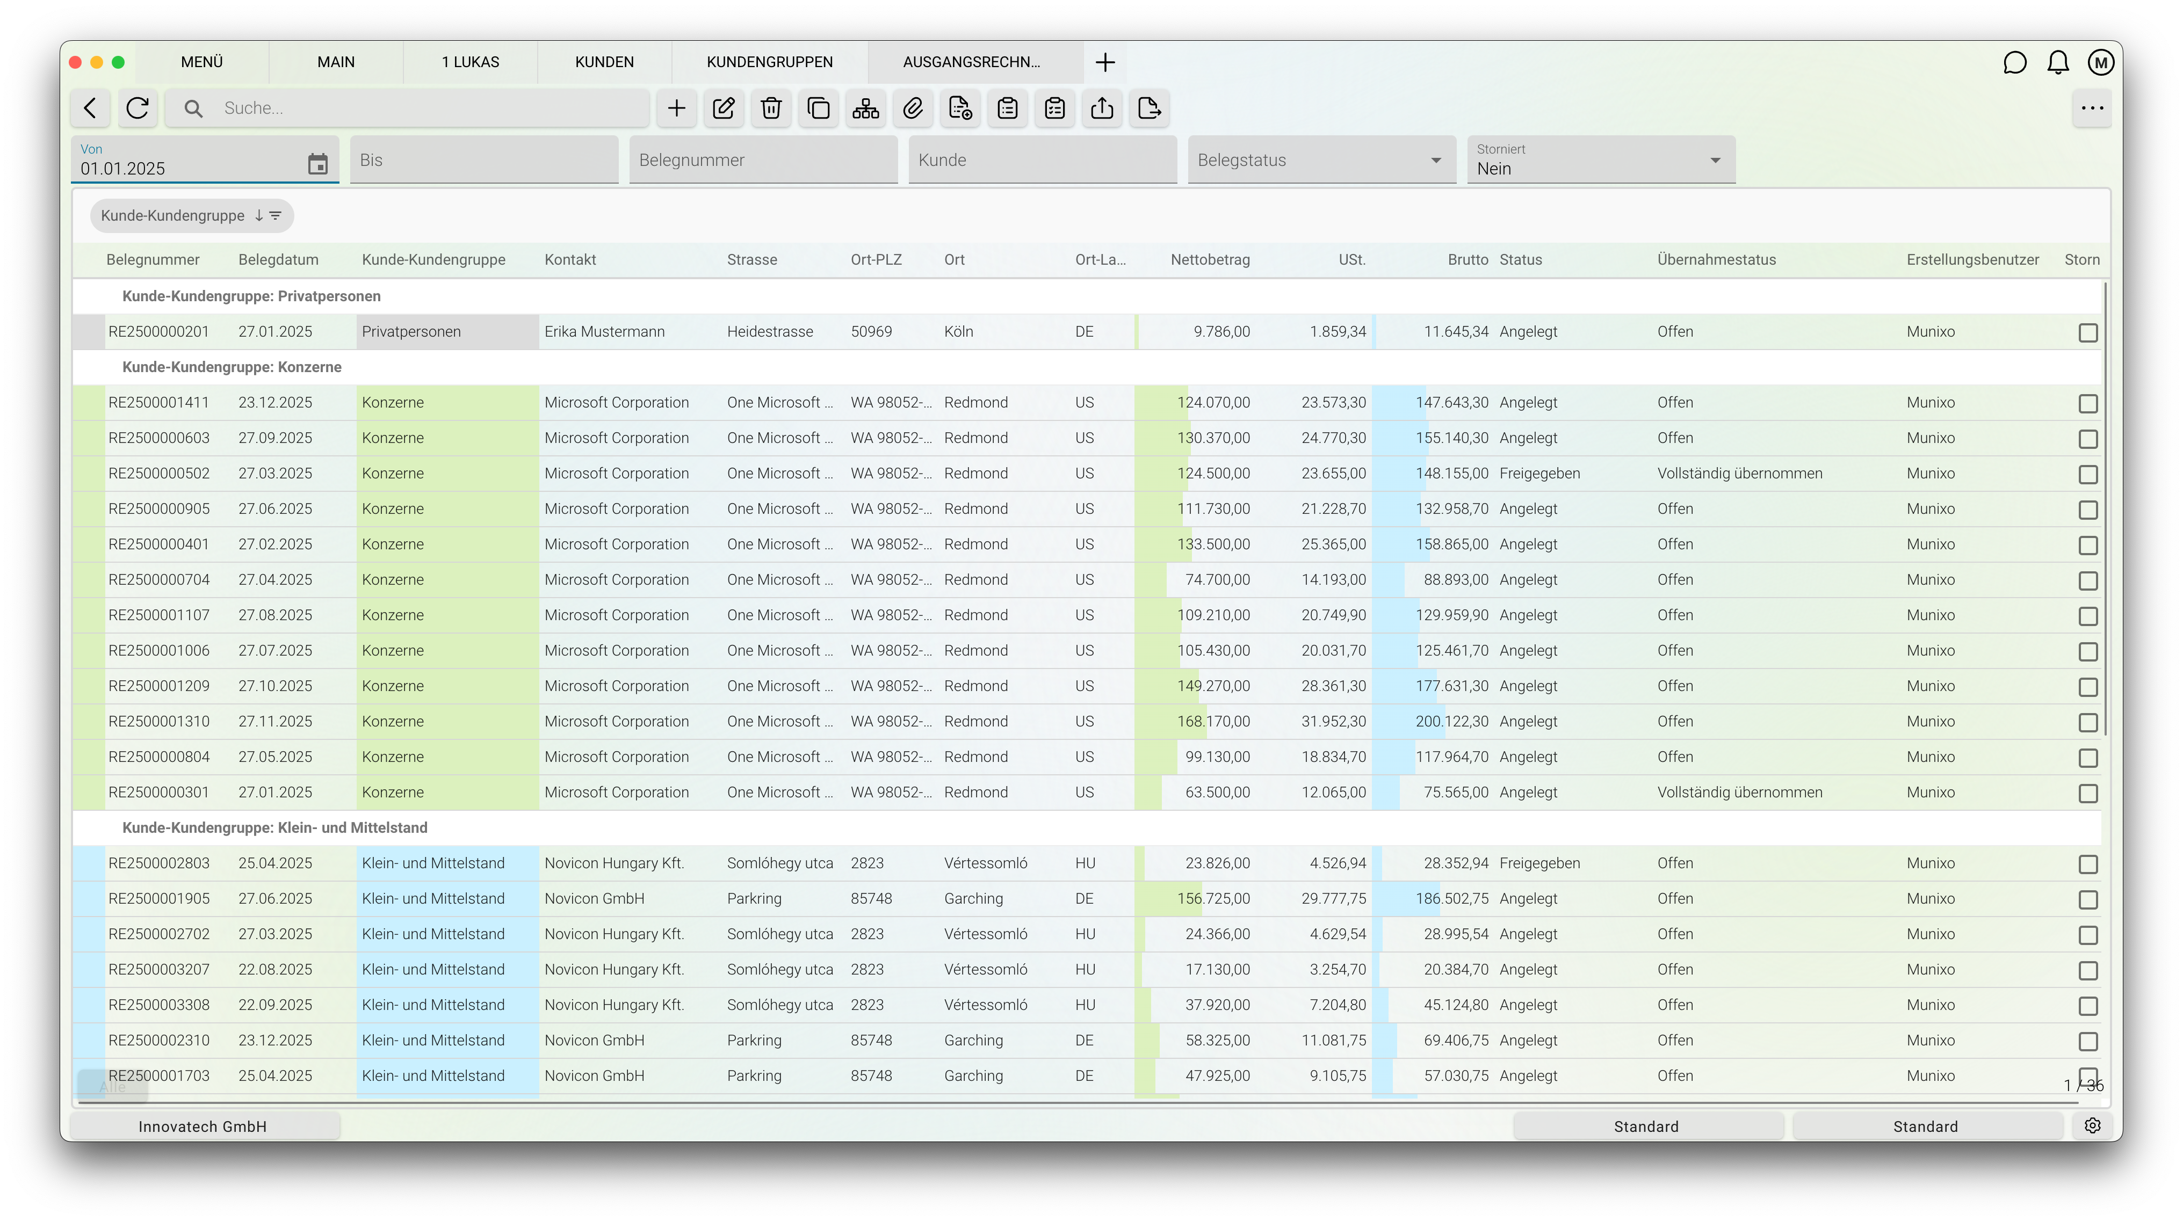This screenshot has height=1221, width=2183.
Task: Tick Storno checkbox for RE2500000201
Action: pyautogui.click(x=2087, y=333)
